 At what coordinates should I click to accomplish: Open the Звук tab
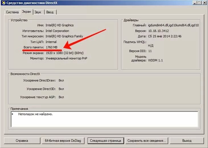38,12
